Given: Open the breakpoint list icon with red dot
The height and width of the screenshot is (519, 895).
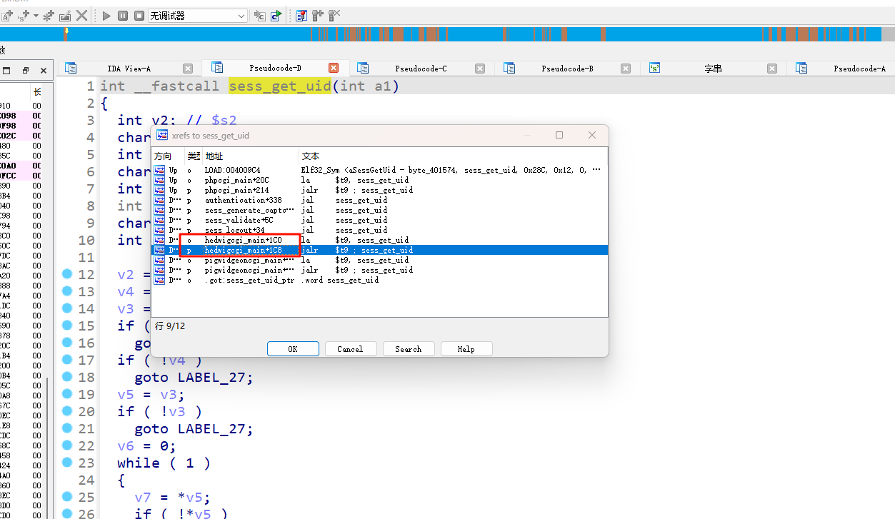Looking at the screenshot, I should click(x=301, y=15).
